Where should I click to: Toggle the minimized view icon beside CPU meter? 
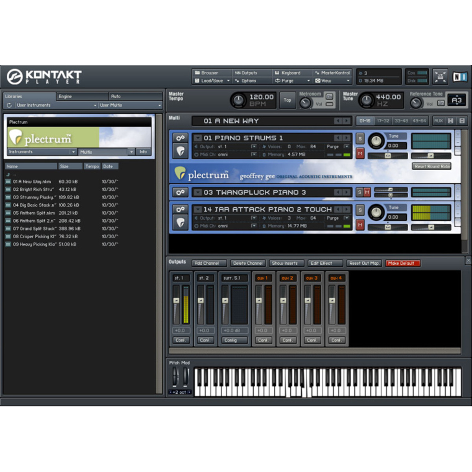click(x=440, y=76)
